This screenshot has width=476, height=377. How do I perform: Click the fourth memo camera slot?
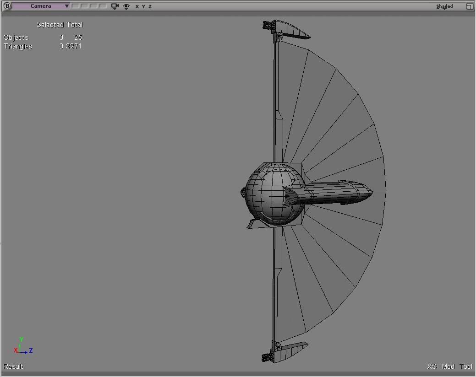(x=103, y=6)
